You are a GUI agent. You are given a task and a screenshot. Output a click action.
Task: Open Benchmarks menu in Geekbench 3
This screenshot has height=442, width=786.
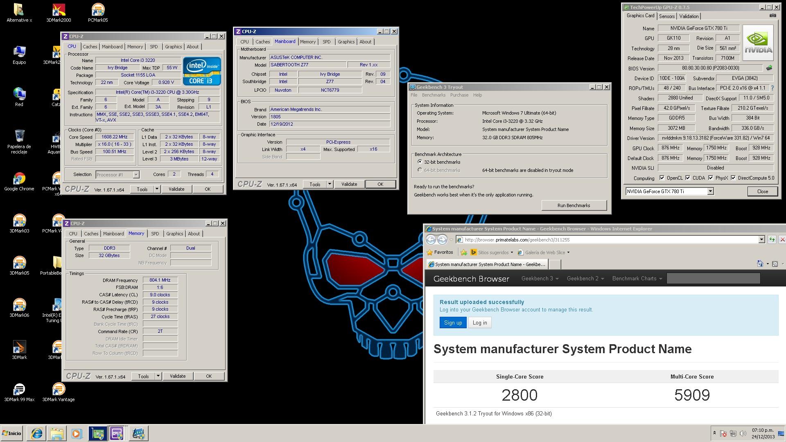pyautogui.click(x=434, y=95)
